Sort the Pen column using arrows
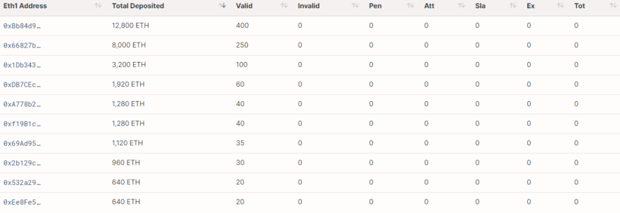This screenshot has width=620, height=213. 410,6
